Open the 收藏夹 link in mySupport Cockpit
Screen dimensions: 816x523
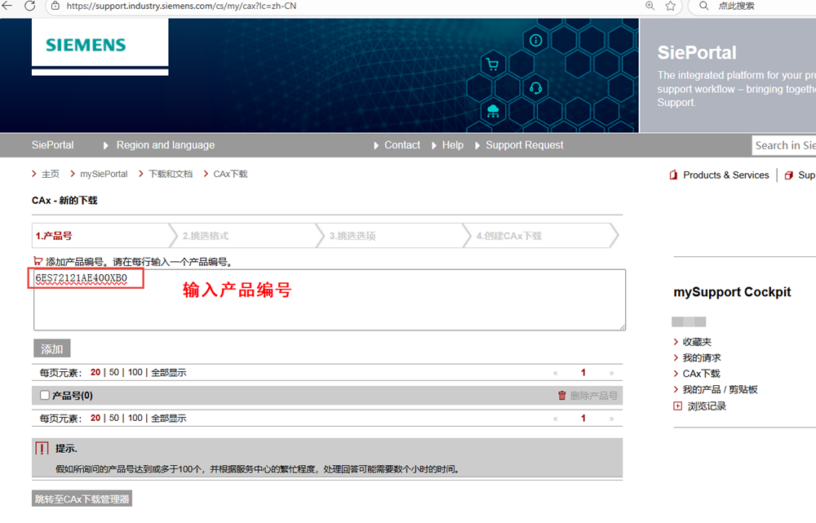[x=697, y=342]
